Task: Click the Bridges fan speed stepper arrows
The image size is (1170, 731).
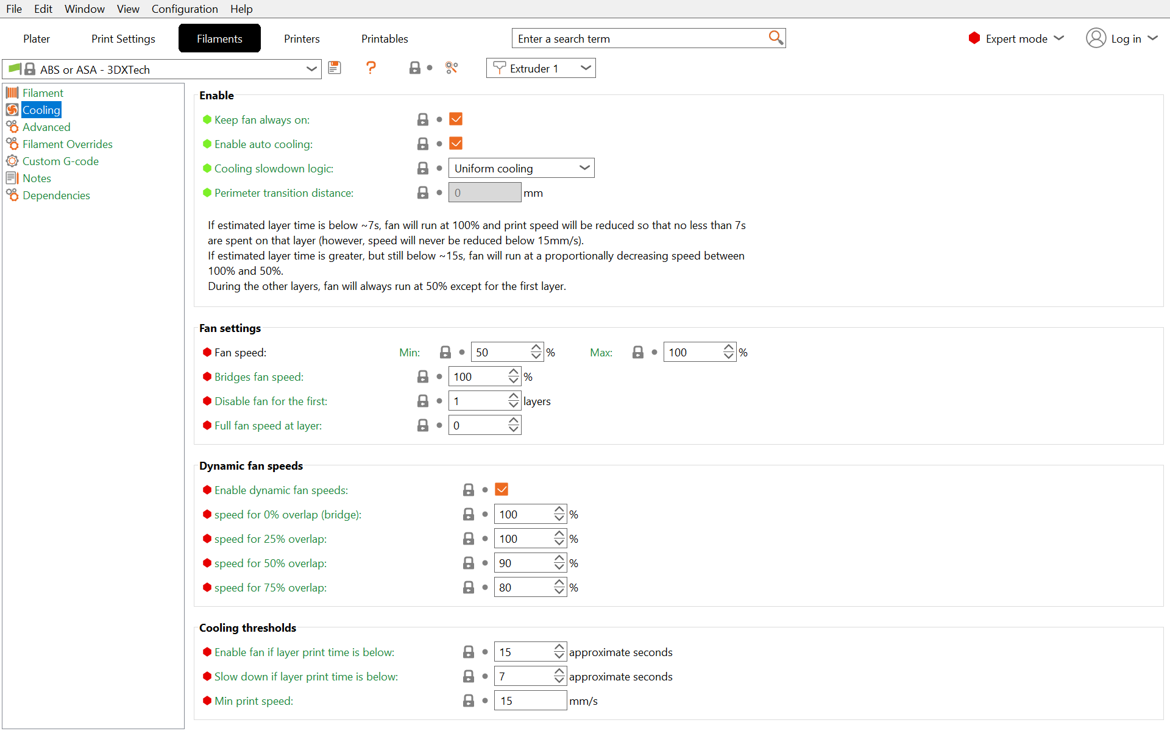Action: [513, 376]
